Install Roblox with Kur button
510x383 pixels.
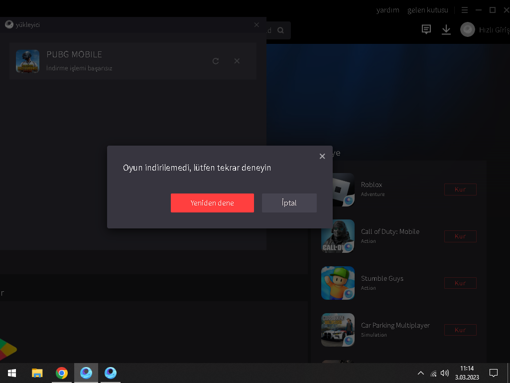point(460,190)
